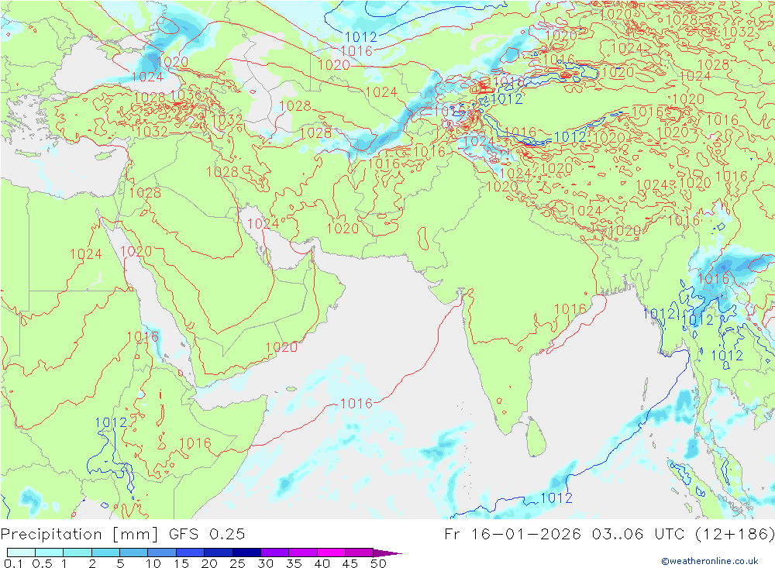Pick the 5–10 mm legend swatch

tap(133, 553)
